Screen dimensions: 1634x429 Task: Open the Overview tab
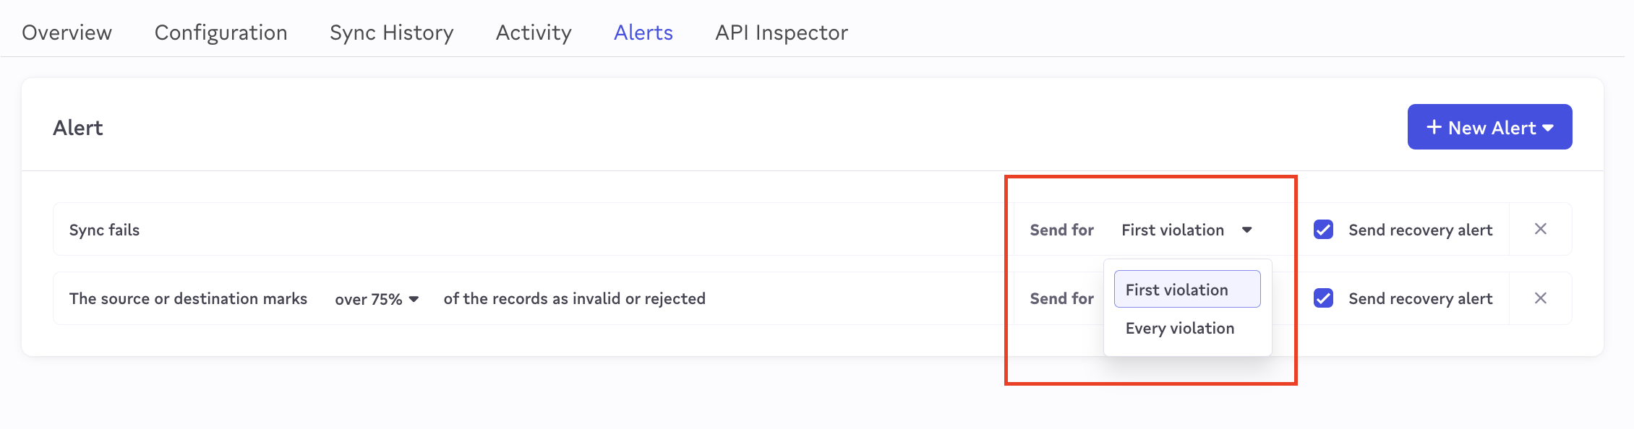tap(67, 32)
